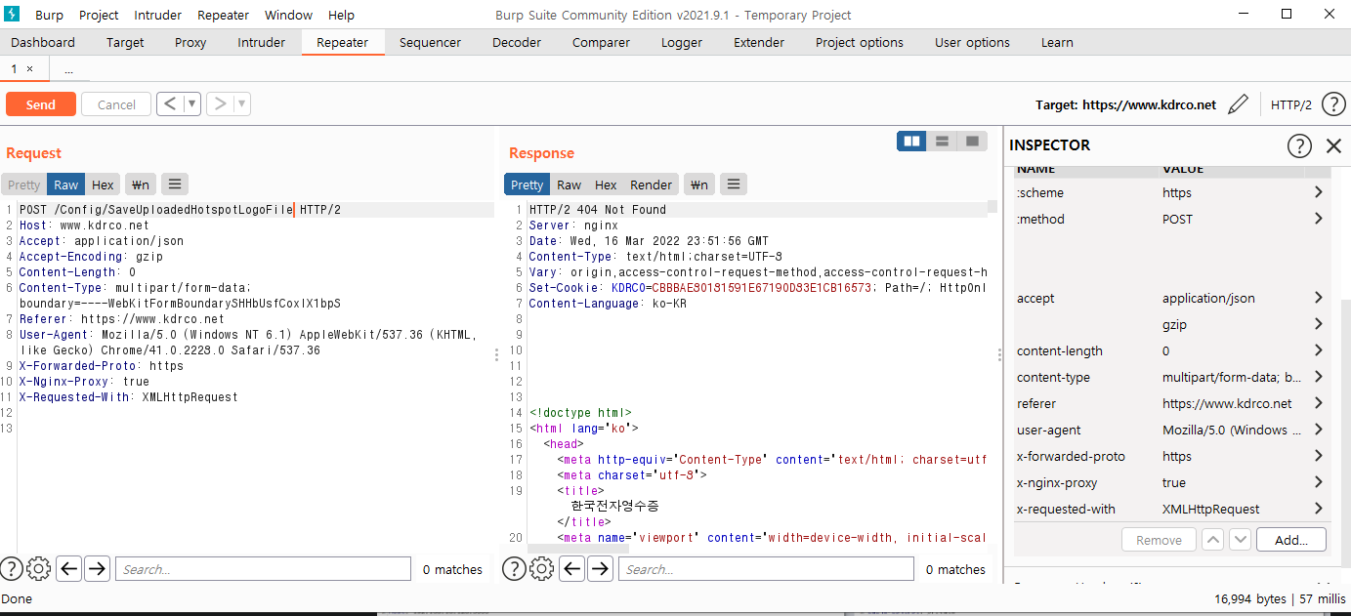Open Inspector help question mark icon
This screenshot has width=1351, height=616.
(x=1298, y=145)
